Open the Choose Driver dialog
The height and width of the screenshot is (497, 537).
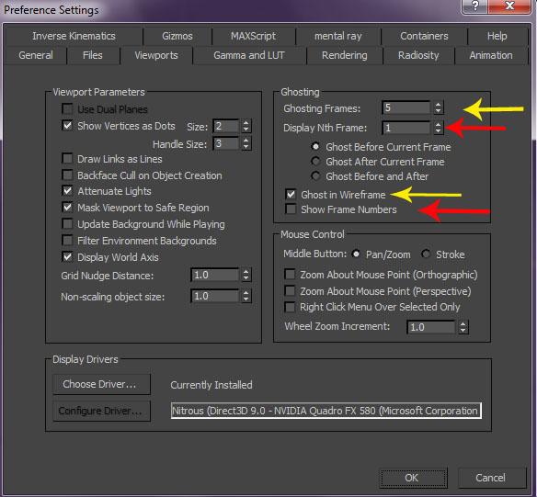point(101,384)
